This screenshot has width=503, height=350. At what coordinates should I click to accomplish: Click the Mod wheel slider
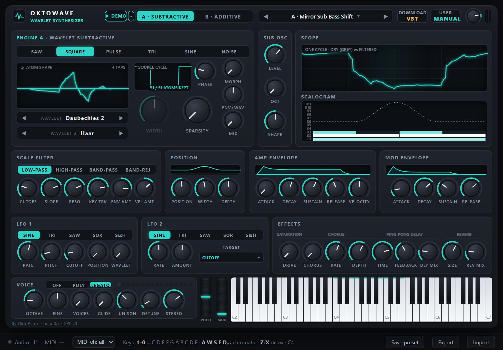pyautogui.click(x=222, y=297)
